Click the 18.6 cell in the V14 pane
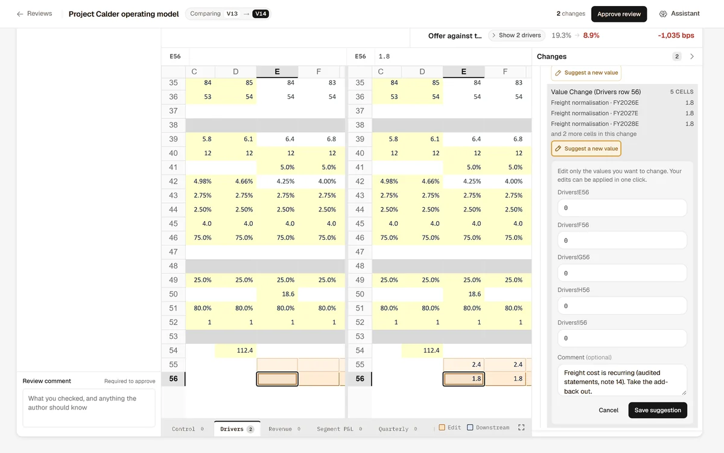Image resolution: width=724 pixels, height=453 pixels. point(463,294)
